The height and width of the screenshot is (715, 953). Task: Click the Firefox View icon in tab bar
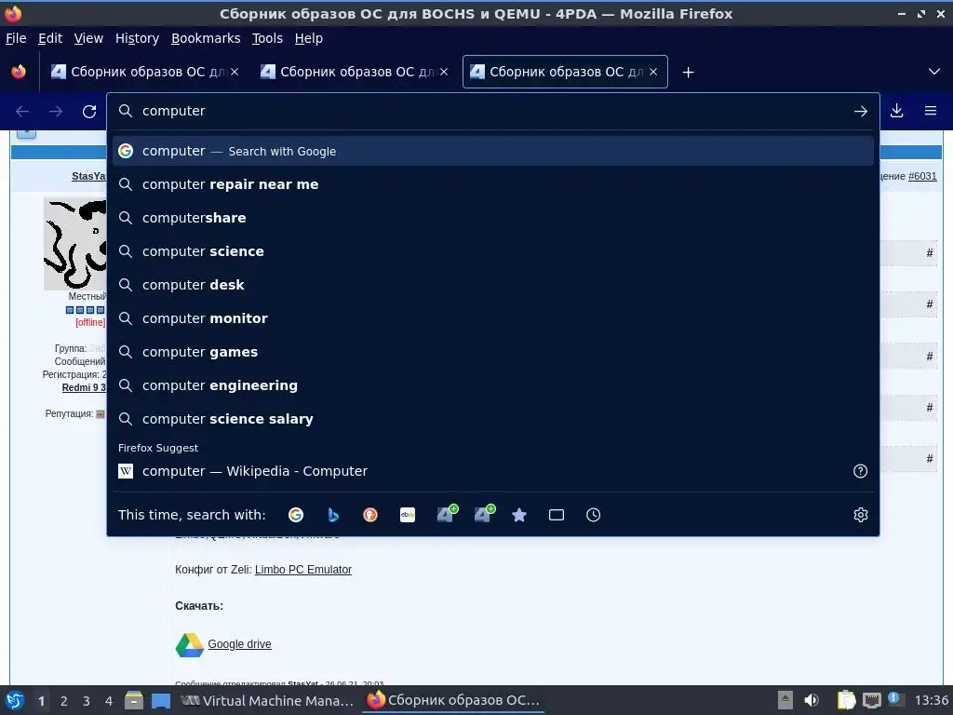[19, 72]
